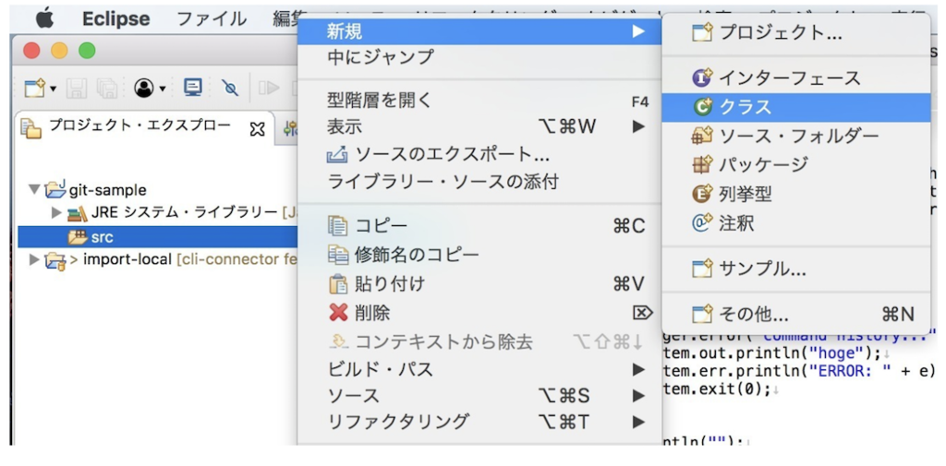Open the ビルド・パス submenu
This screenshot has width=946, height=466.
tap(479, 369)
